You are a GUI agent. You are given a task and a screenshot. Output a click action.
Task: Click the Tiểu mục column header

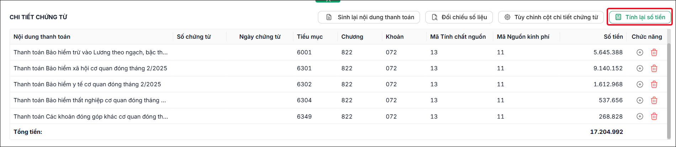310,37
